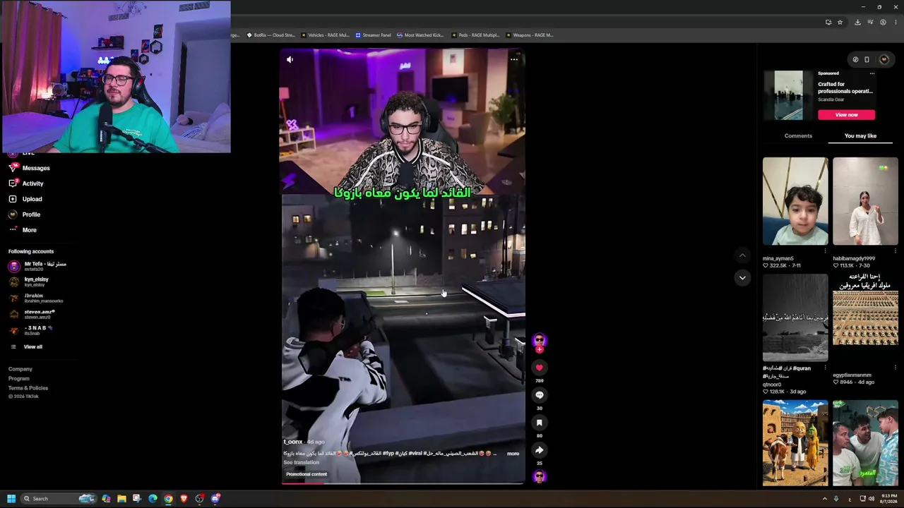Open the browser downloads icon

click(857, 22)
